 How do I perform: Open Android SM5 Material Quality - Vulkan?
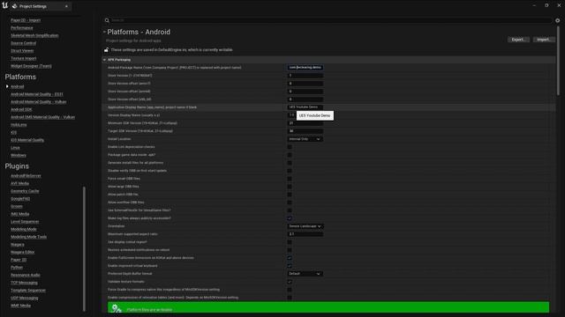click(43, 117)
